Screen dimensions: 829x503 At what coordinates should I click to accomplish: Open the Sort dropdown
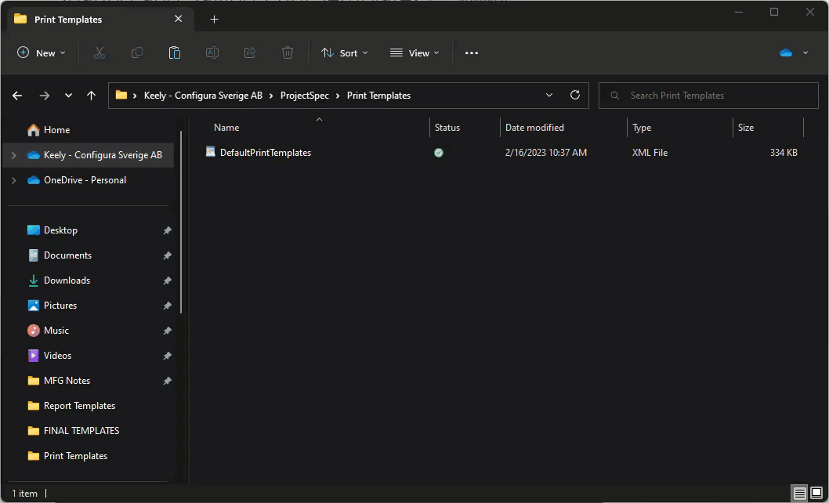click(x=345, y=53)
